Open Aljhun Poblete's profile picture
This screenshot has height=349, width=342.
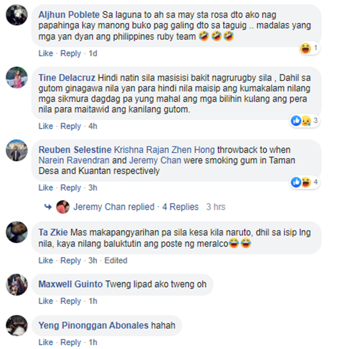pos(17,15)
